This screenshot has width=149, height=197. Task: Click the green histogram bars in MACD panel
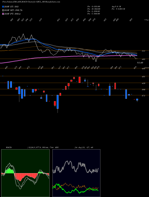click(x=10, y=171)
